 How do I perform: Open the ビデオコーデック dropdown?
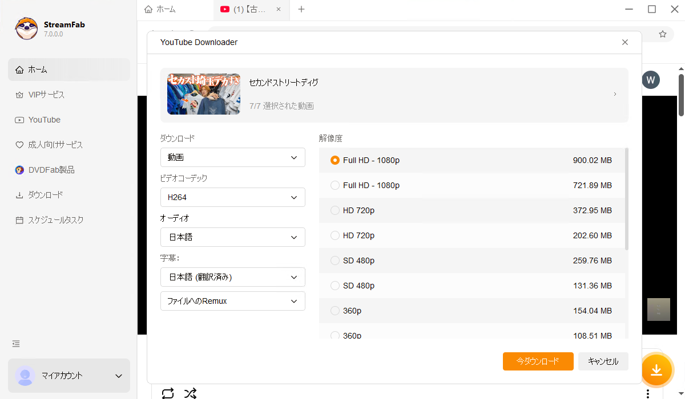(x=232, y=197)
